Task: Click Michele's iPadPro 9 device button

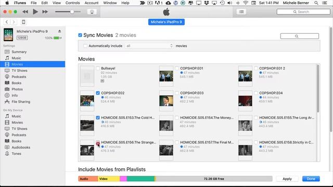Action: 166,22
